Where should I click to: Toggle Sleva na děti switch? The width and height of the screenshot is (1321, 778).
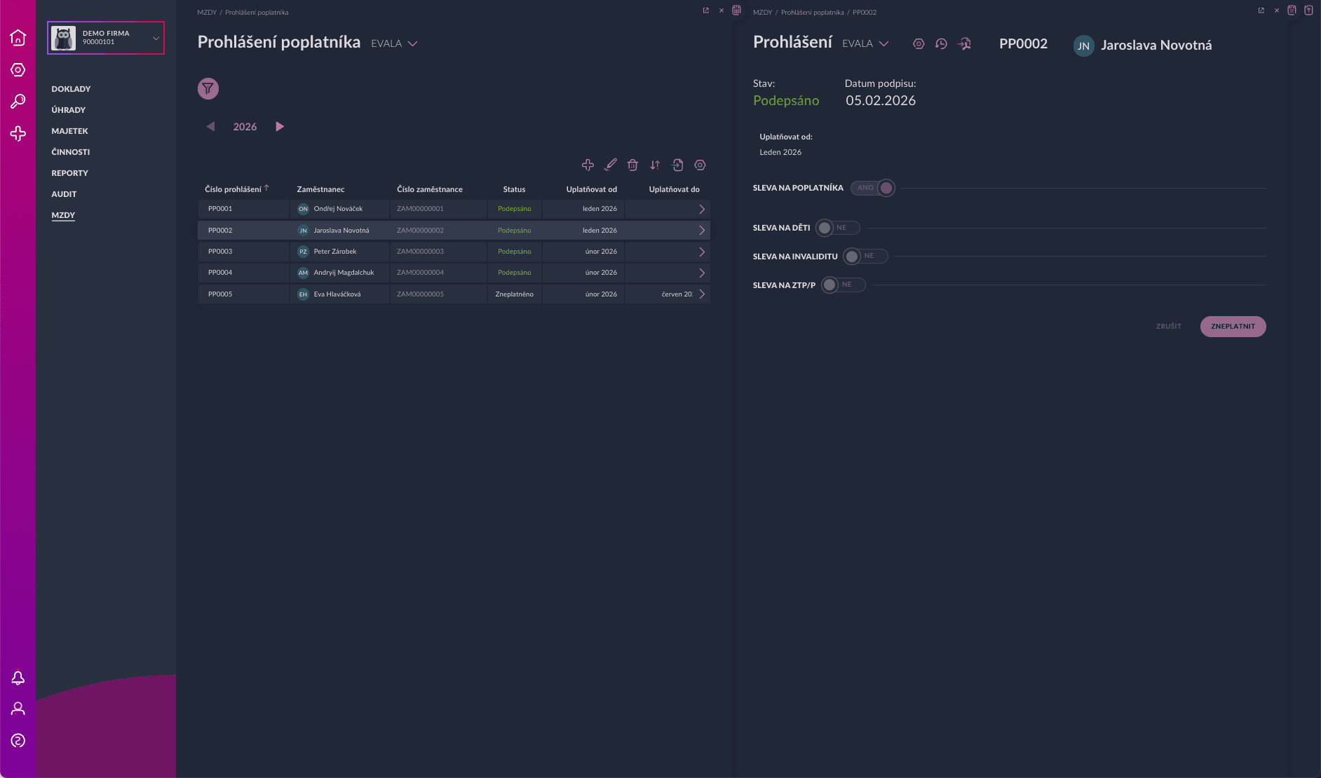click(838, 228)
